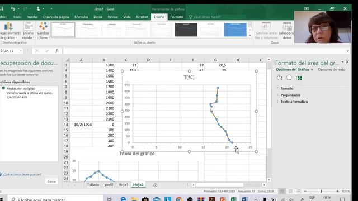Switch to chart Formato ribbon tab

click(177, 17)
